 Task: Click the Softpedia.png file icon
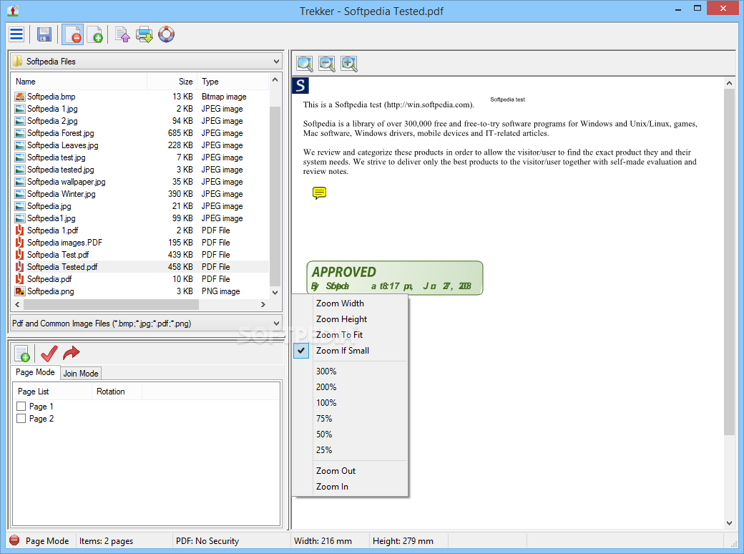tap(20, 291)
